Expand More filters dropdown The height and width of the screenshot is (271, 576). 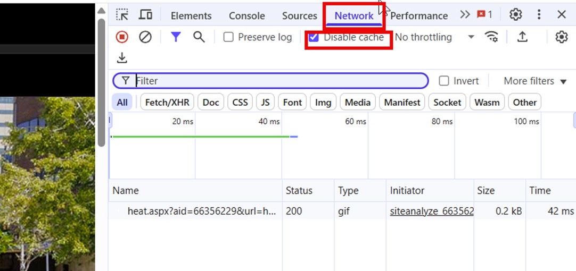tap(535, 81)
